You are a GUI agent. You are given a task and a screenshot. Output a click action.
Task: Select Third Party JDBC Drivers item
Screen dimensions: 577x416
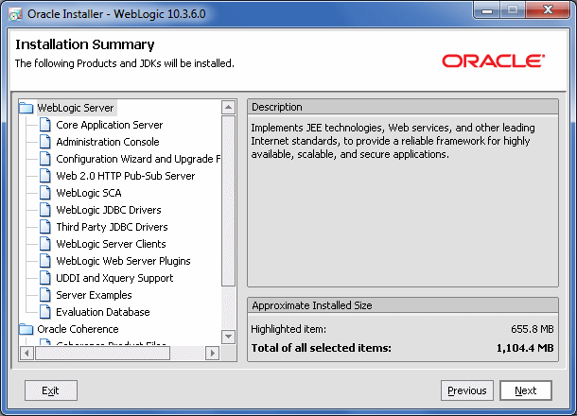pyautogui.click(x=112, y=227)
